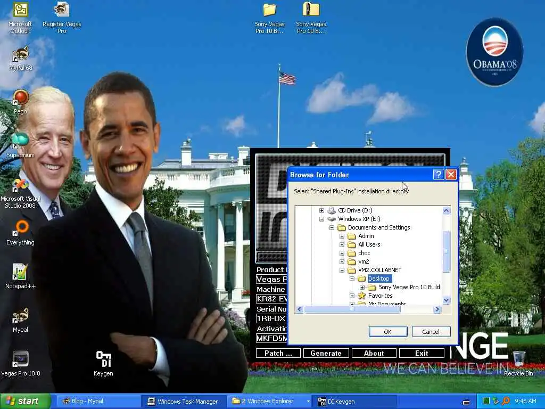Select the highlighted Desktop folder

(x=378, y=279)
